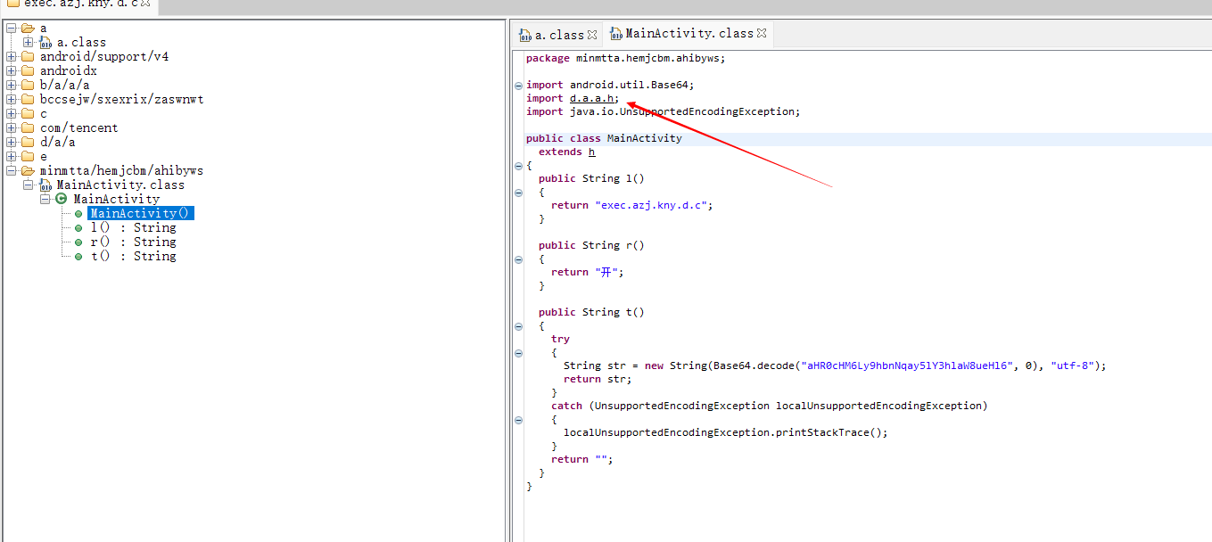Click the green dot beside r() : String
Screen dimensions: 1212x542
pyautogui.click(x=78, y=242)
